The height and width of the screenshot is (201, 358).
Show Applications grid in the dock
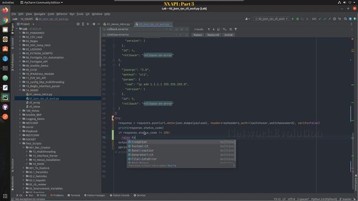5,196
